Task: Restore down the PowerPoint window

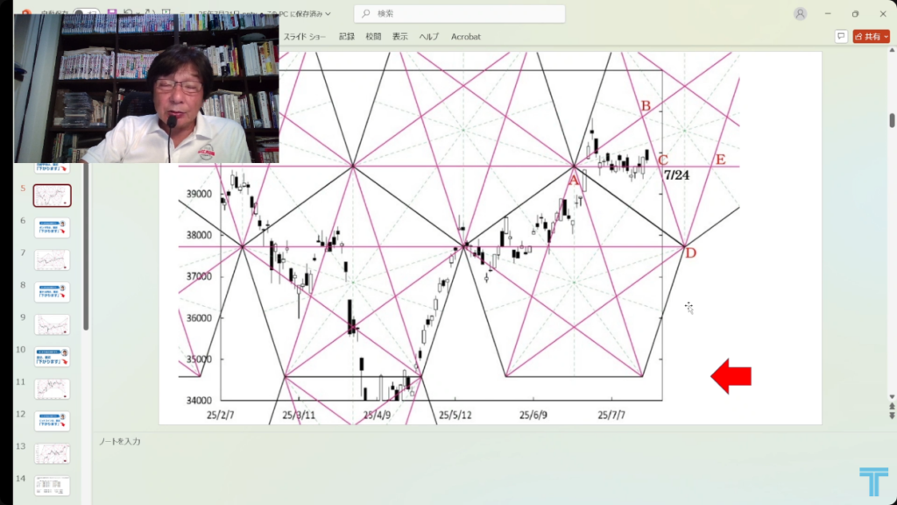Action: 855,14
